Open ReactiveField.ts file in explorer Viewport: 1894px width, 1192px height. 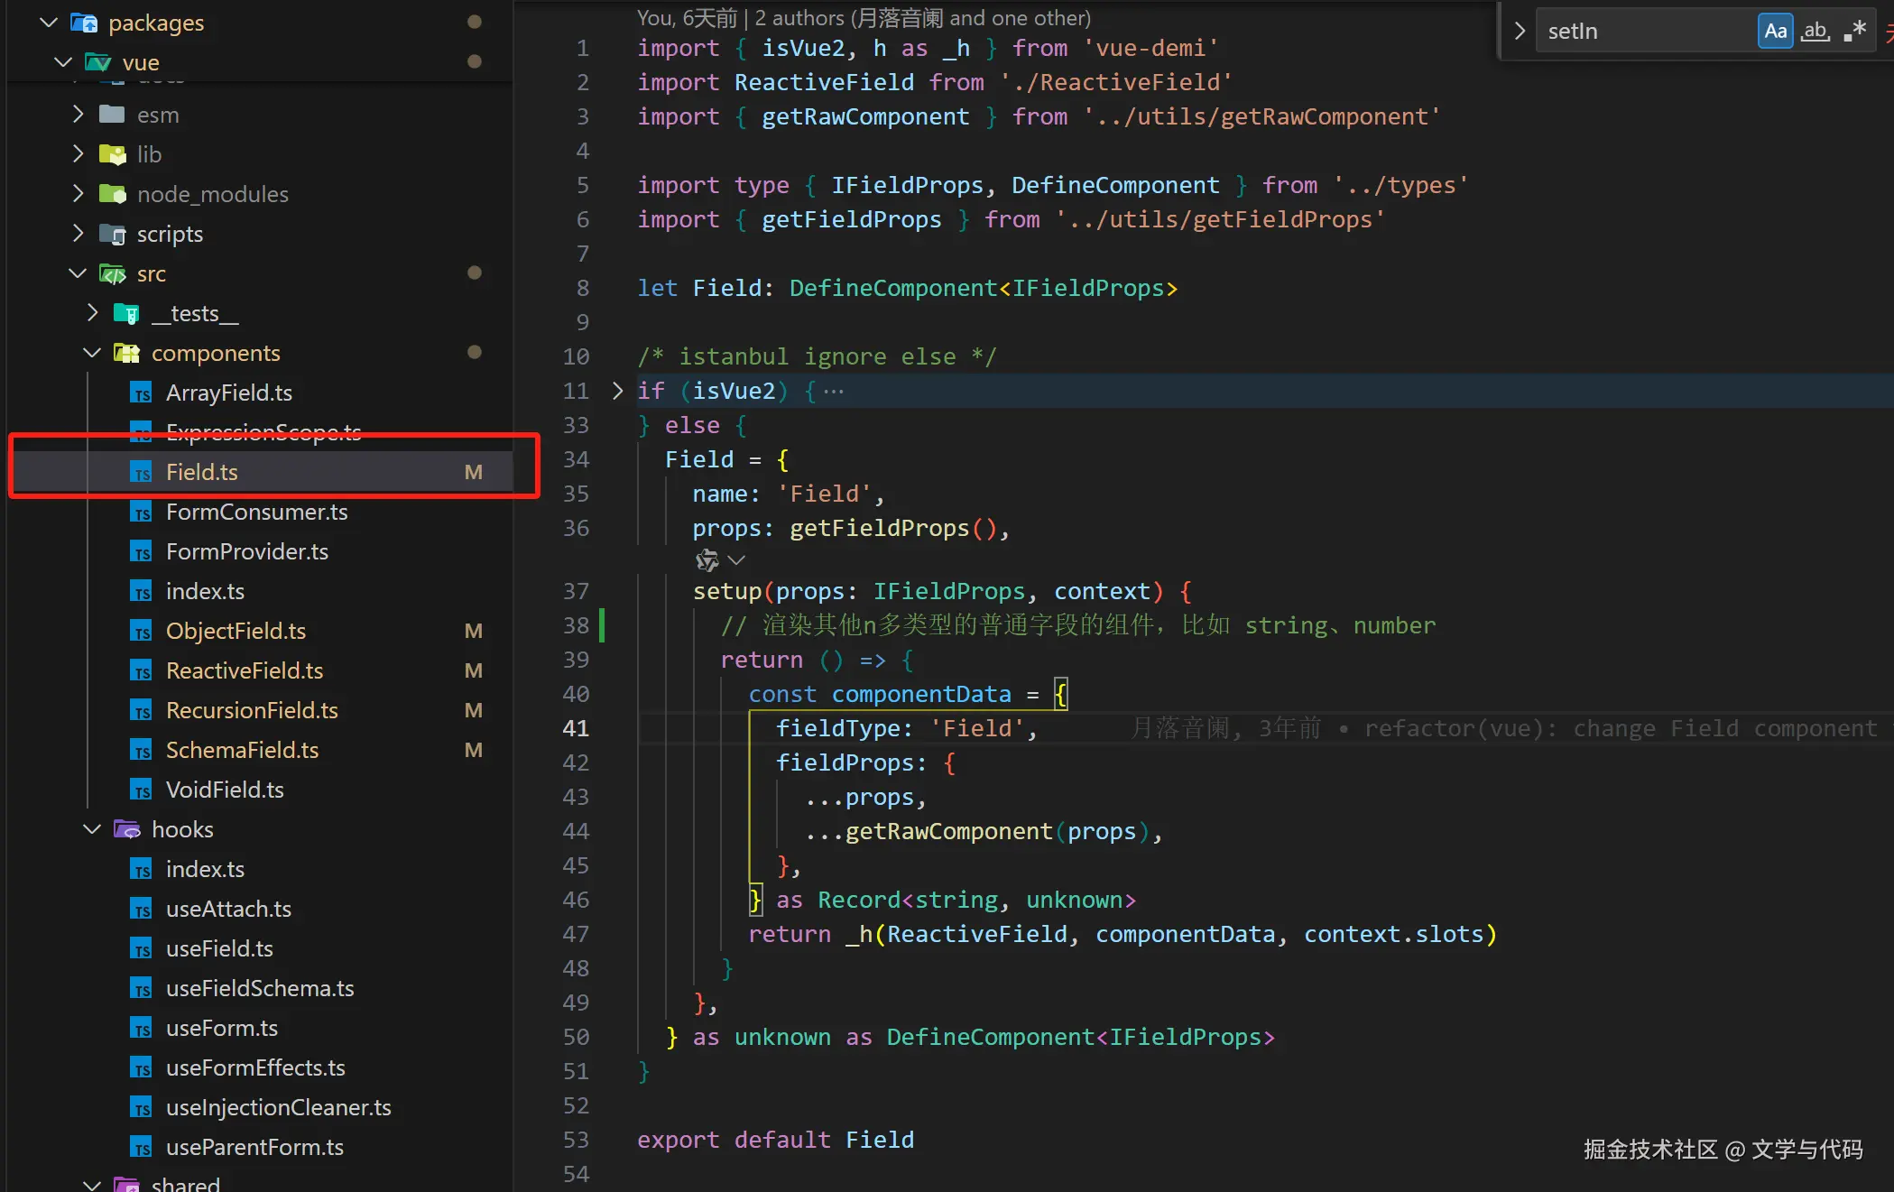coord(244,670)
